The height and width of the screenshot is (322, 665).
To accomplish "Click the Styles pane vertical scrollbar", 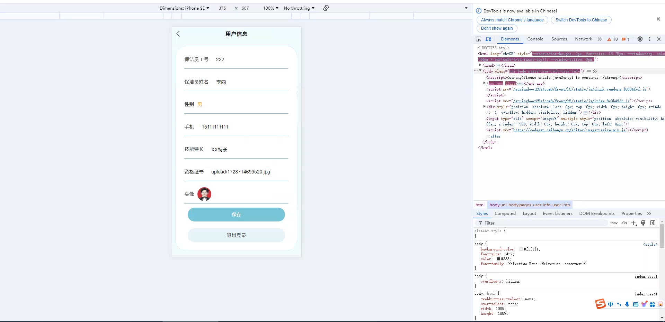I will point(662,236).
